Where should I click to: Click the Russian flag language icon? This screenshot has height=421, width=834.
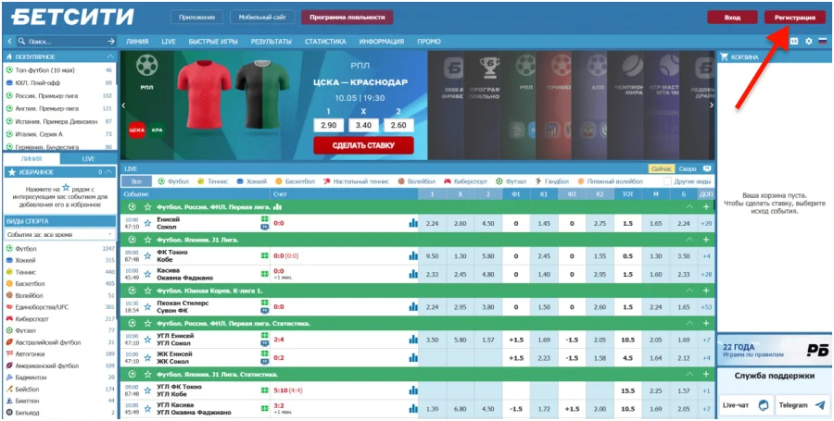[x=823, y=41]
